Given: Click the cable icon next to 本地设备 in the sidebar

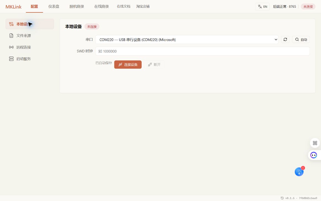Looking at the screenshot, I should click(x=11, y=24).
